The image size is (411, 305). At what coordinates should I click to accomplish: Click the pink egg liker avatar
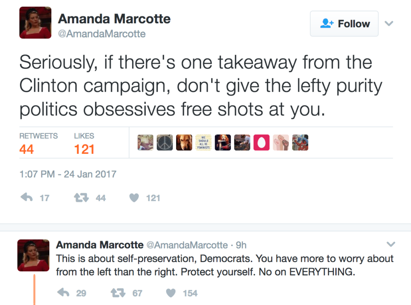tap(261, 143)
